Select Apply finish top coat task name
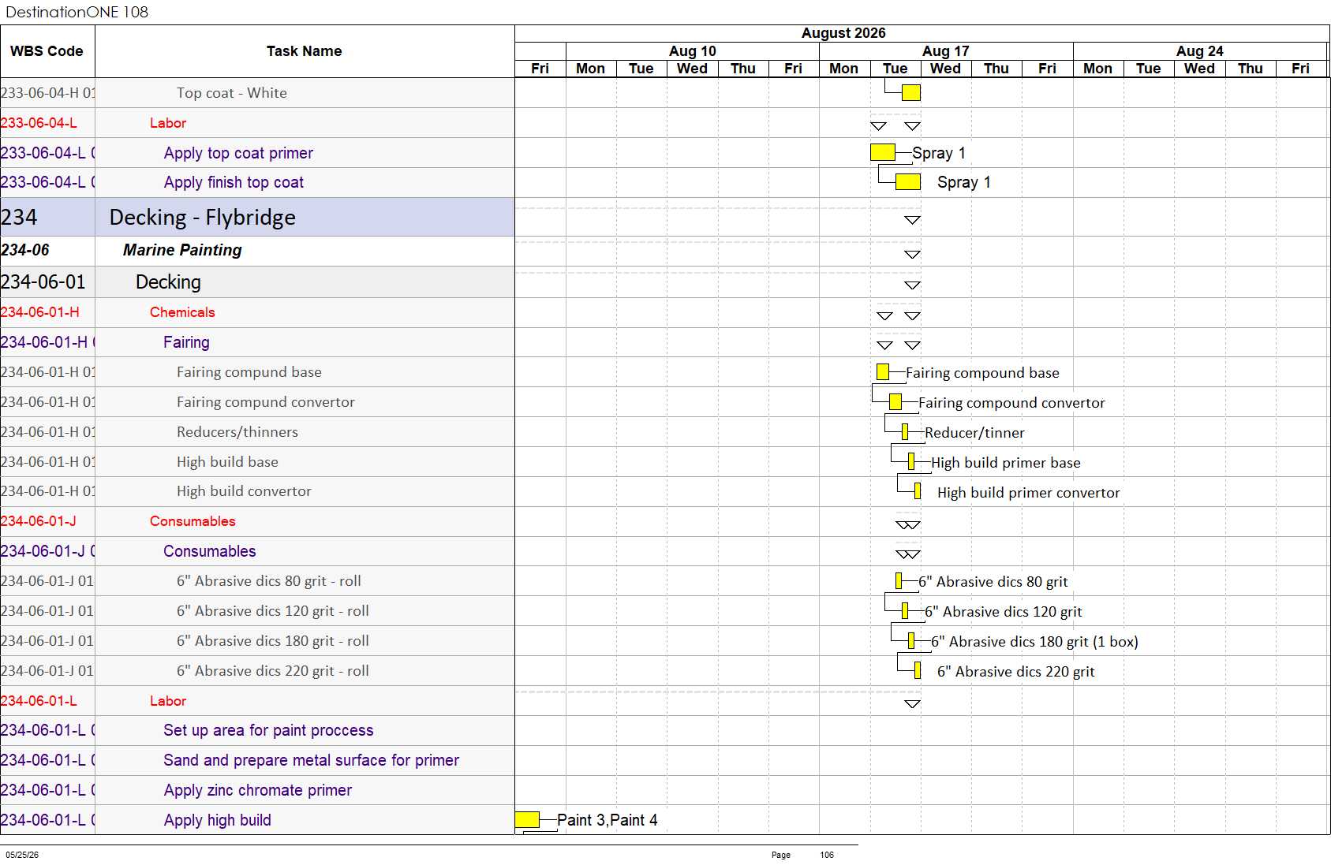This screenshot has width=1331, height=865. 234,182
